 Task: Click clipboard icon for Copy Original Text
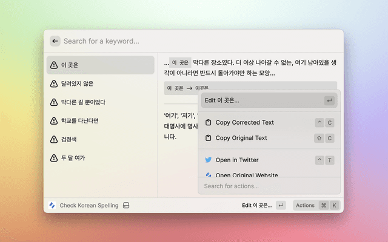pos(208,138)
